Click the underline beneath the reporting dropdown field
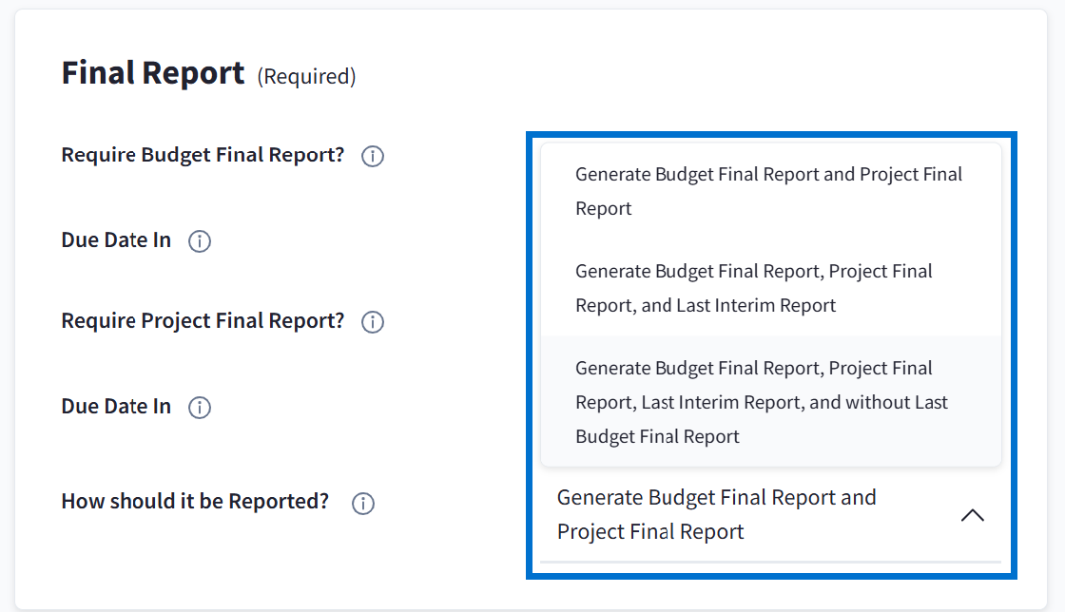Viewport: 1065px width, 612px height. 770,563
